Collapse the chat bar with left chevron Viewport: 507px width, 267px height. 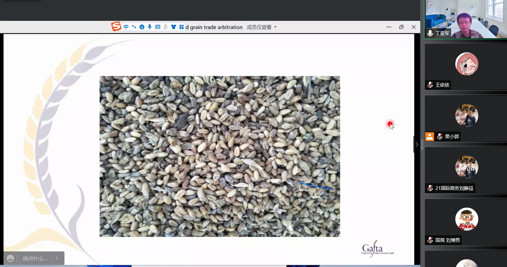click(x=57, y=259)
